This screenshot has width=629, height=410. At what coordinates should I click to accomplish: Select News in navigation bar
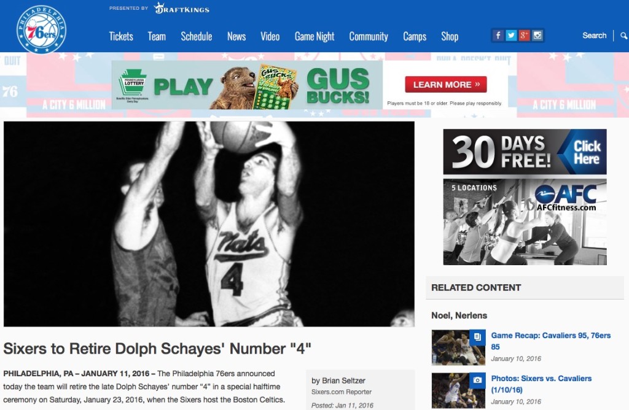236,36
